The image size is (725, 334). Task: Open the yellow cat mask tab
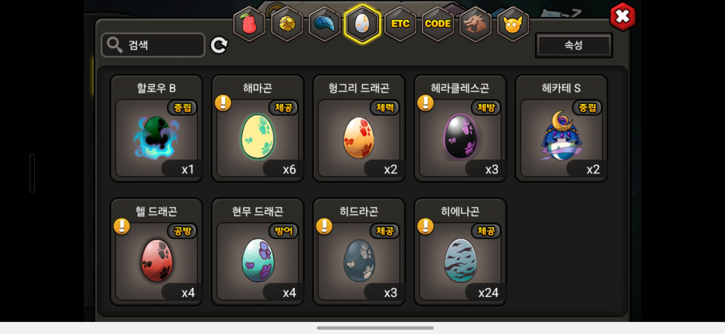pos(513,24)
